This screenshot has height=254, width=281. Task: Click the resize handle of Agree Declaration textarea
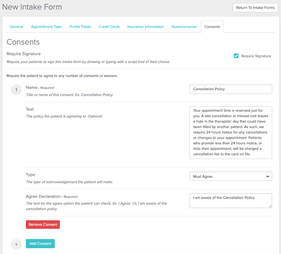coord(270,206)
